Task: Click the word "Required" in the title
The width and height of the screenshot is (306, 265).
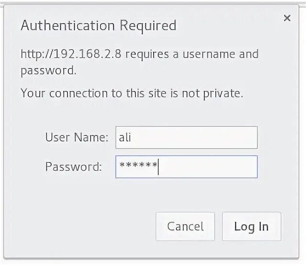Action: (148, 25)
